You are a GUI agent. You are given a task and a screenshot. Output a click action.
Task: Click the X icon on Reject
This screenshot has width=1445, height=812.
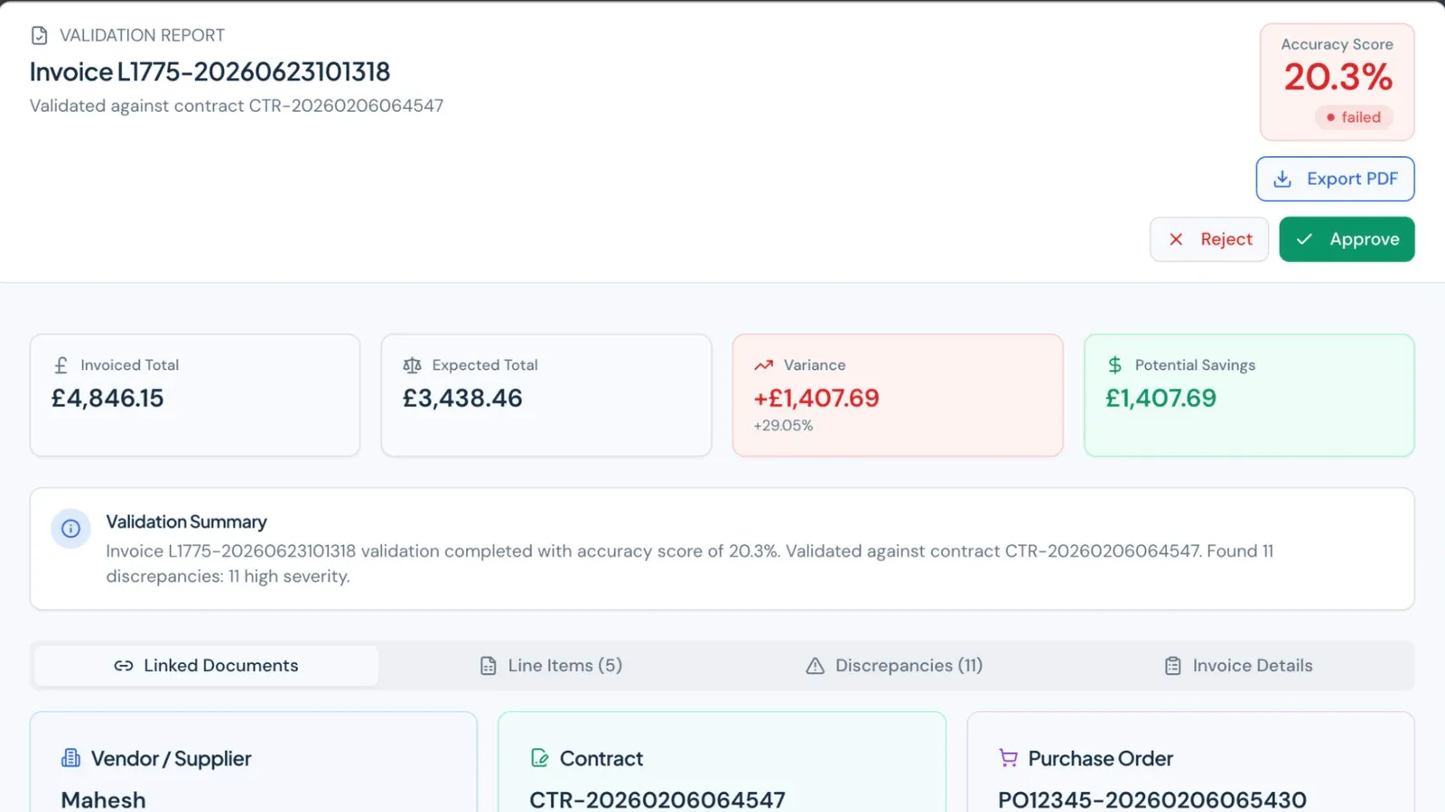point(1176,239)
